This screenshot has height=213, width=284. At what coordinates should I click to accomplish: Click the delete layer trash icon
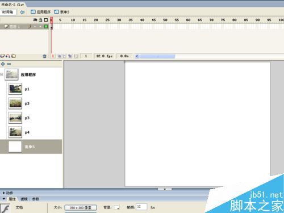tap(44, 56)
